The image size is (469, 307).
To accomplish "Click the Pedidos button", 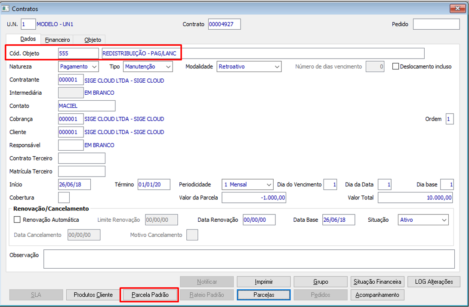I will (x=321, y=295).
